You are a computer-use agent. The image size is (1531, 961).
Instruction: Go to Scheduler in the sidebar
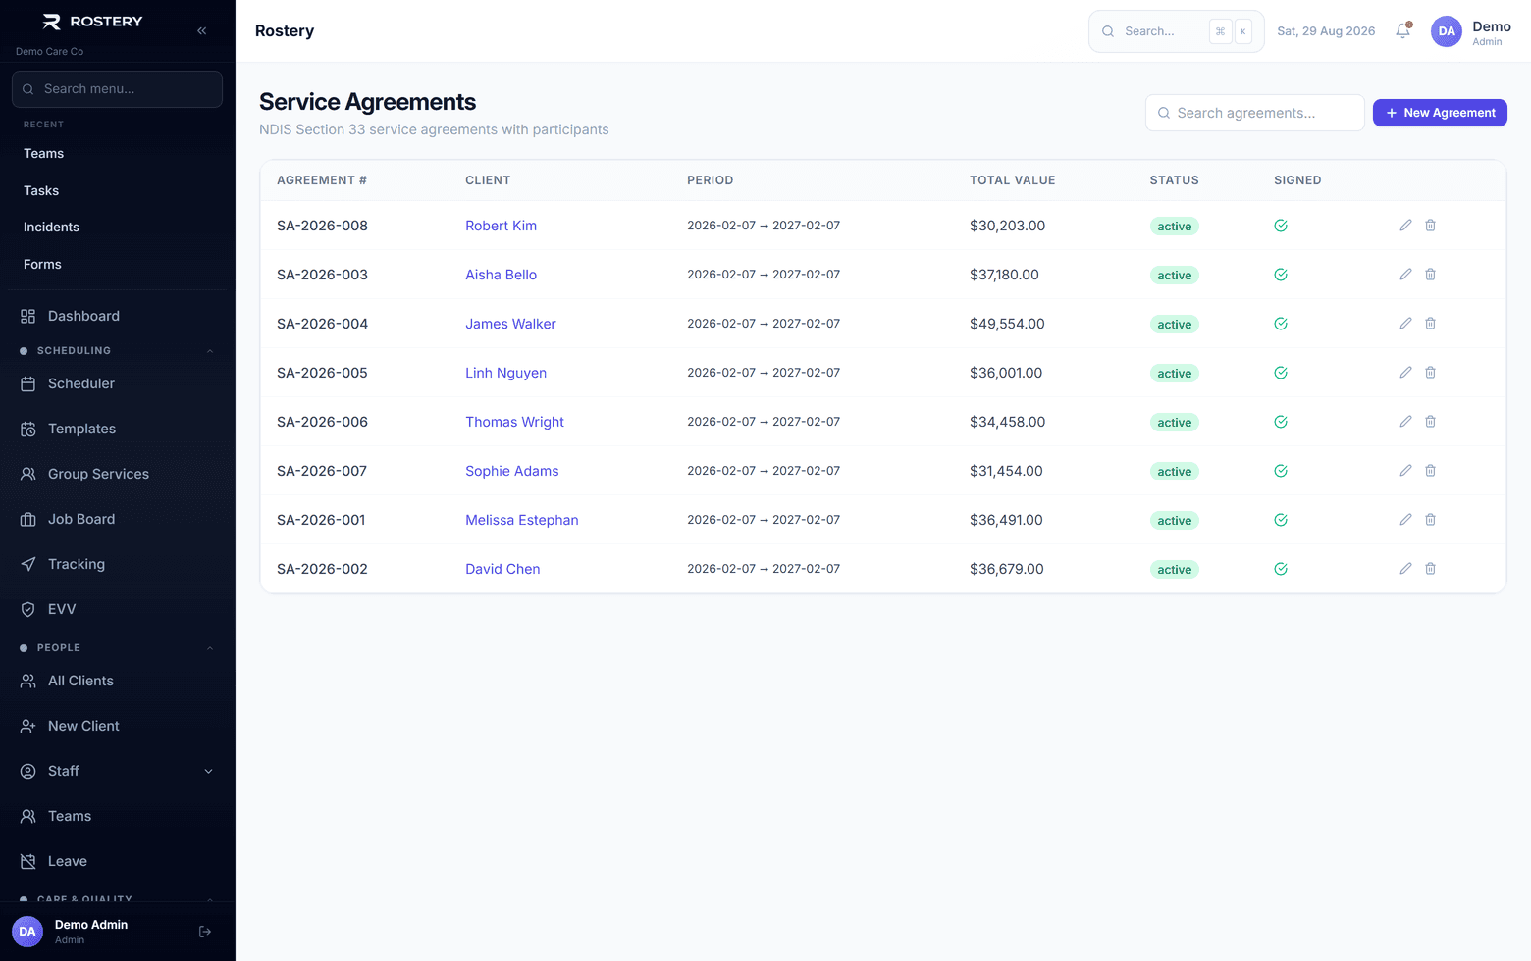117,383
